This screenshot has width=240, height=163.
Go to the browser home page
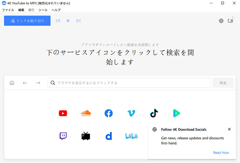[x=12, y=83]
